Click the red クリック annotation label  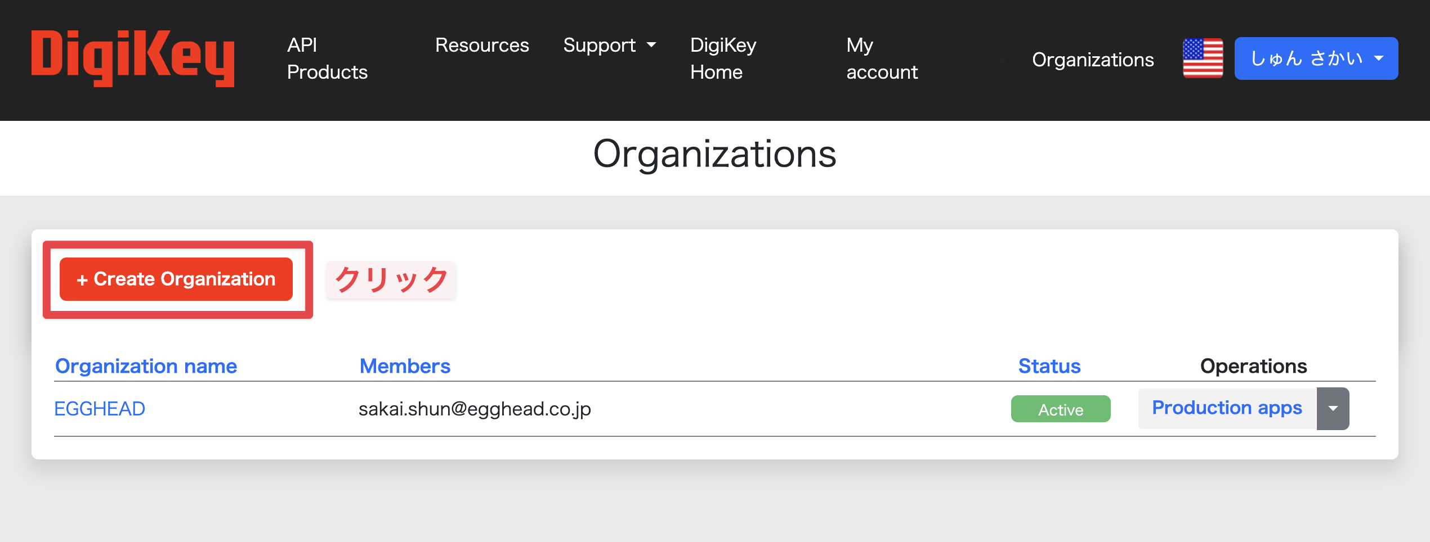[x=391, y=279]
